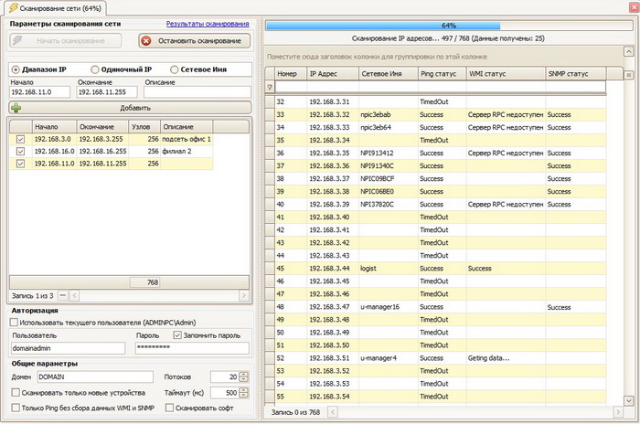
Task: Toggle the 'Запомнить пароль' checkbox
Action: click(177, 335)
